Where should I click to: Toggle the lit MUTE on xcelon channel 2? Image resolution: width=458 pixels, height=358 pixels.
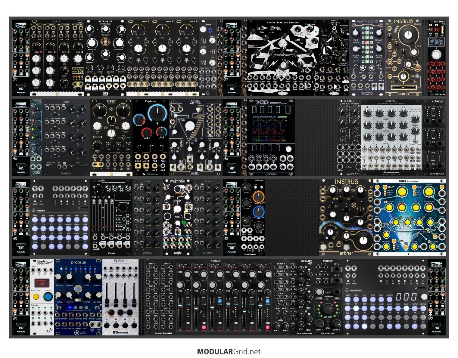204,327
